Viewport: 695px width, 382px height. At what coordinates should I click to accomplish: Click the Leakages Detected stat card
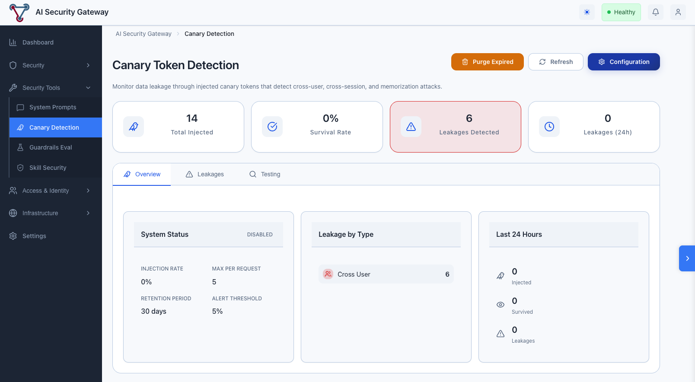click(x=456, y=127)
